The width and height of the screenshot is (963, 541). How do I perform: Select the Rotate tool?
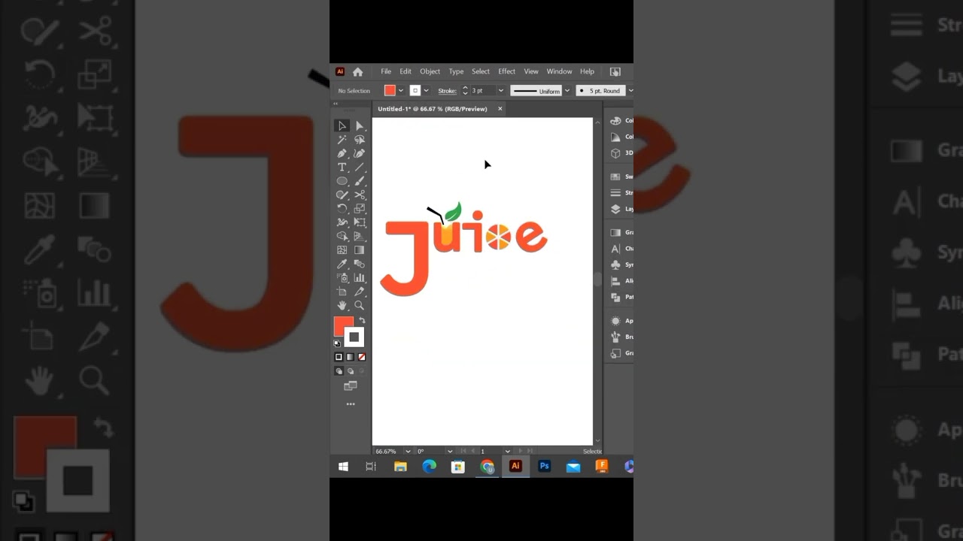(342, 208)
